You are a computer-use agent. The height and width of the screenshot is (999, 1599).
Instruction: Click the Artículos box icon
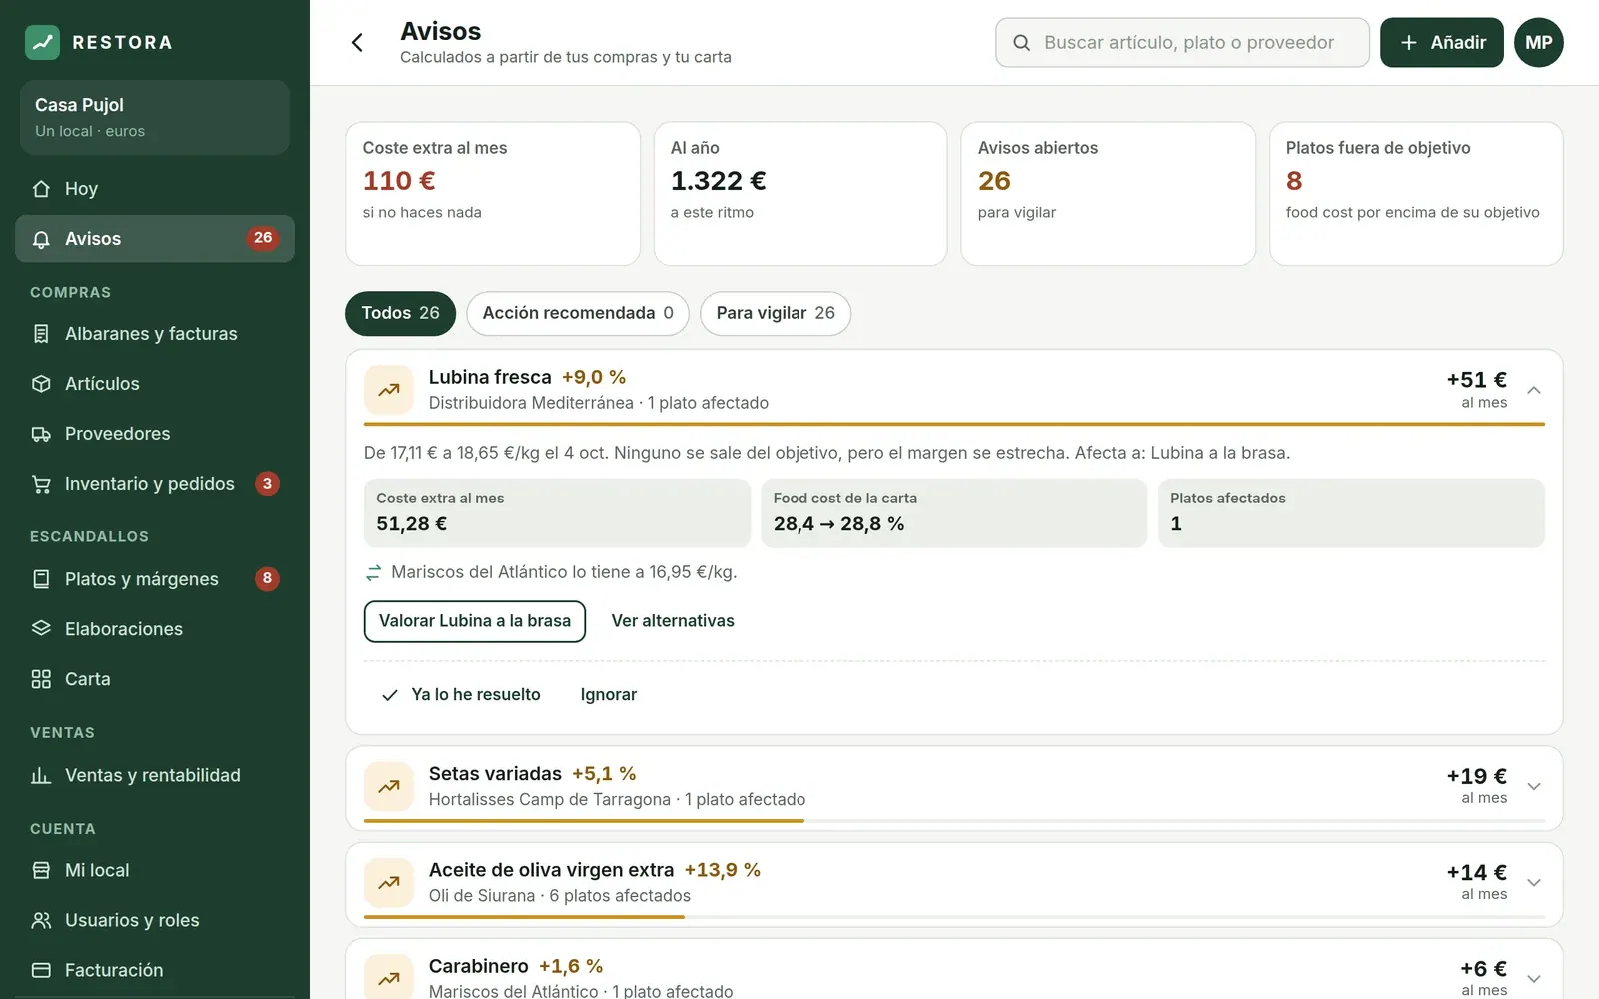41,384
